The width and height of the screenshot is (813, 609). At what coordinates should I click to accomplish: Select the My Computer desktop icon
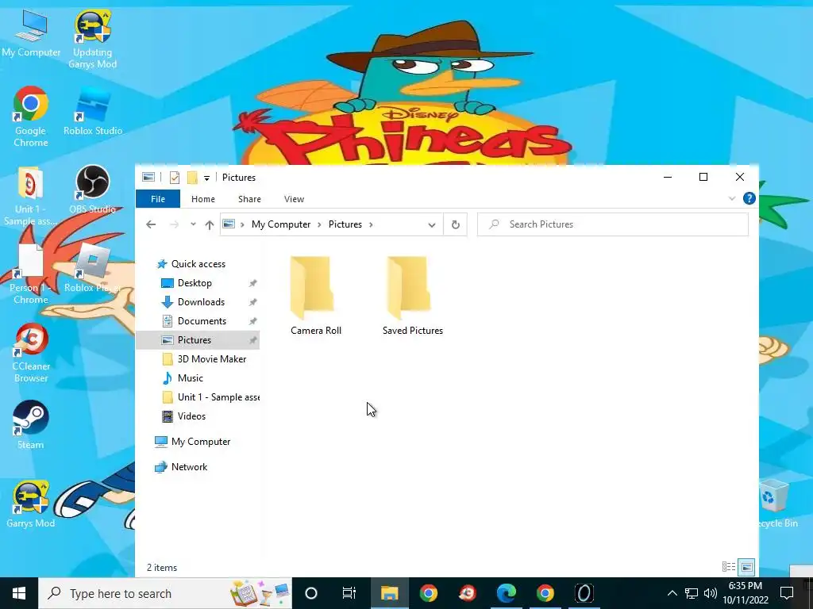pyautogui.click(x=31, y=34)
